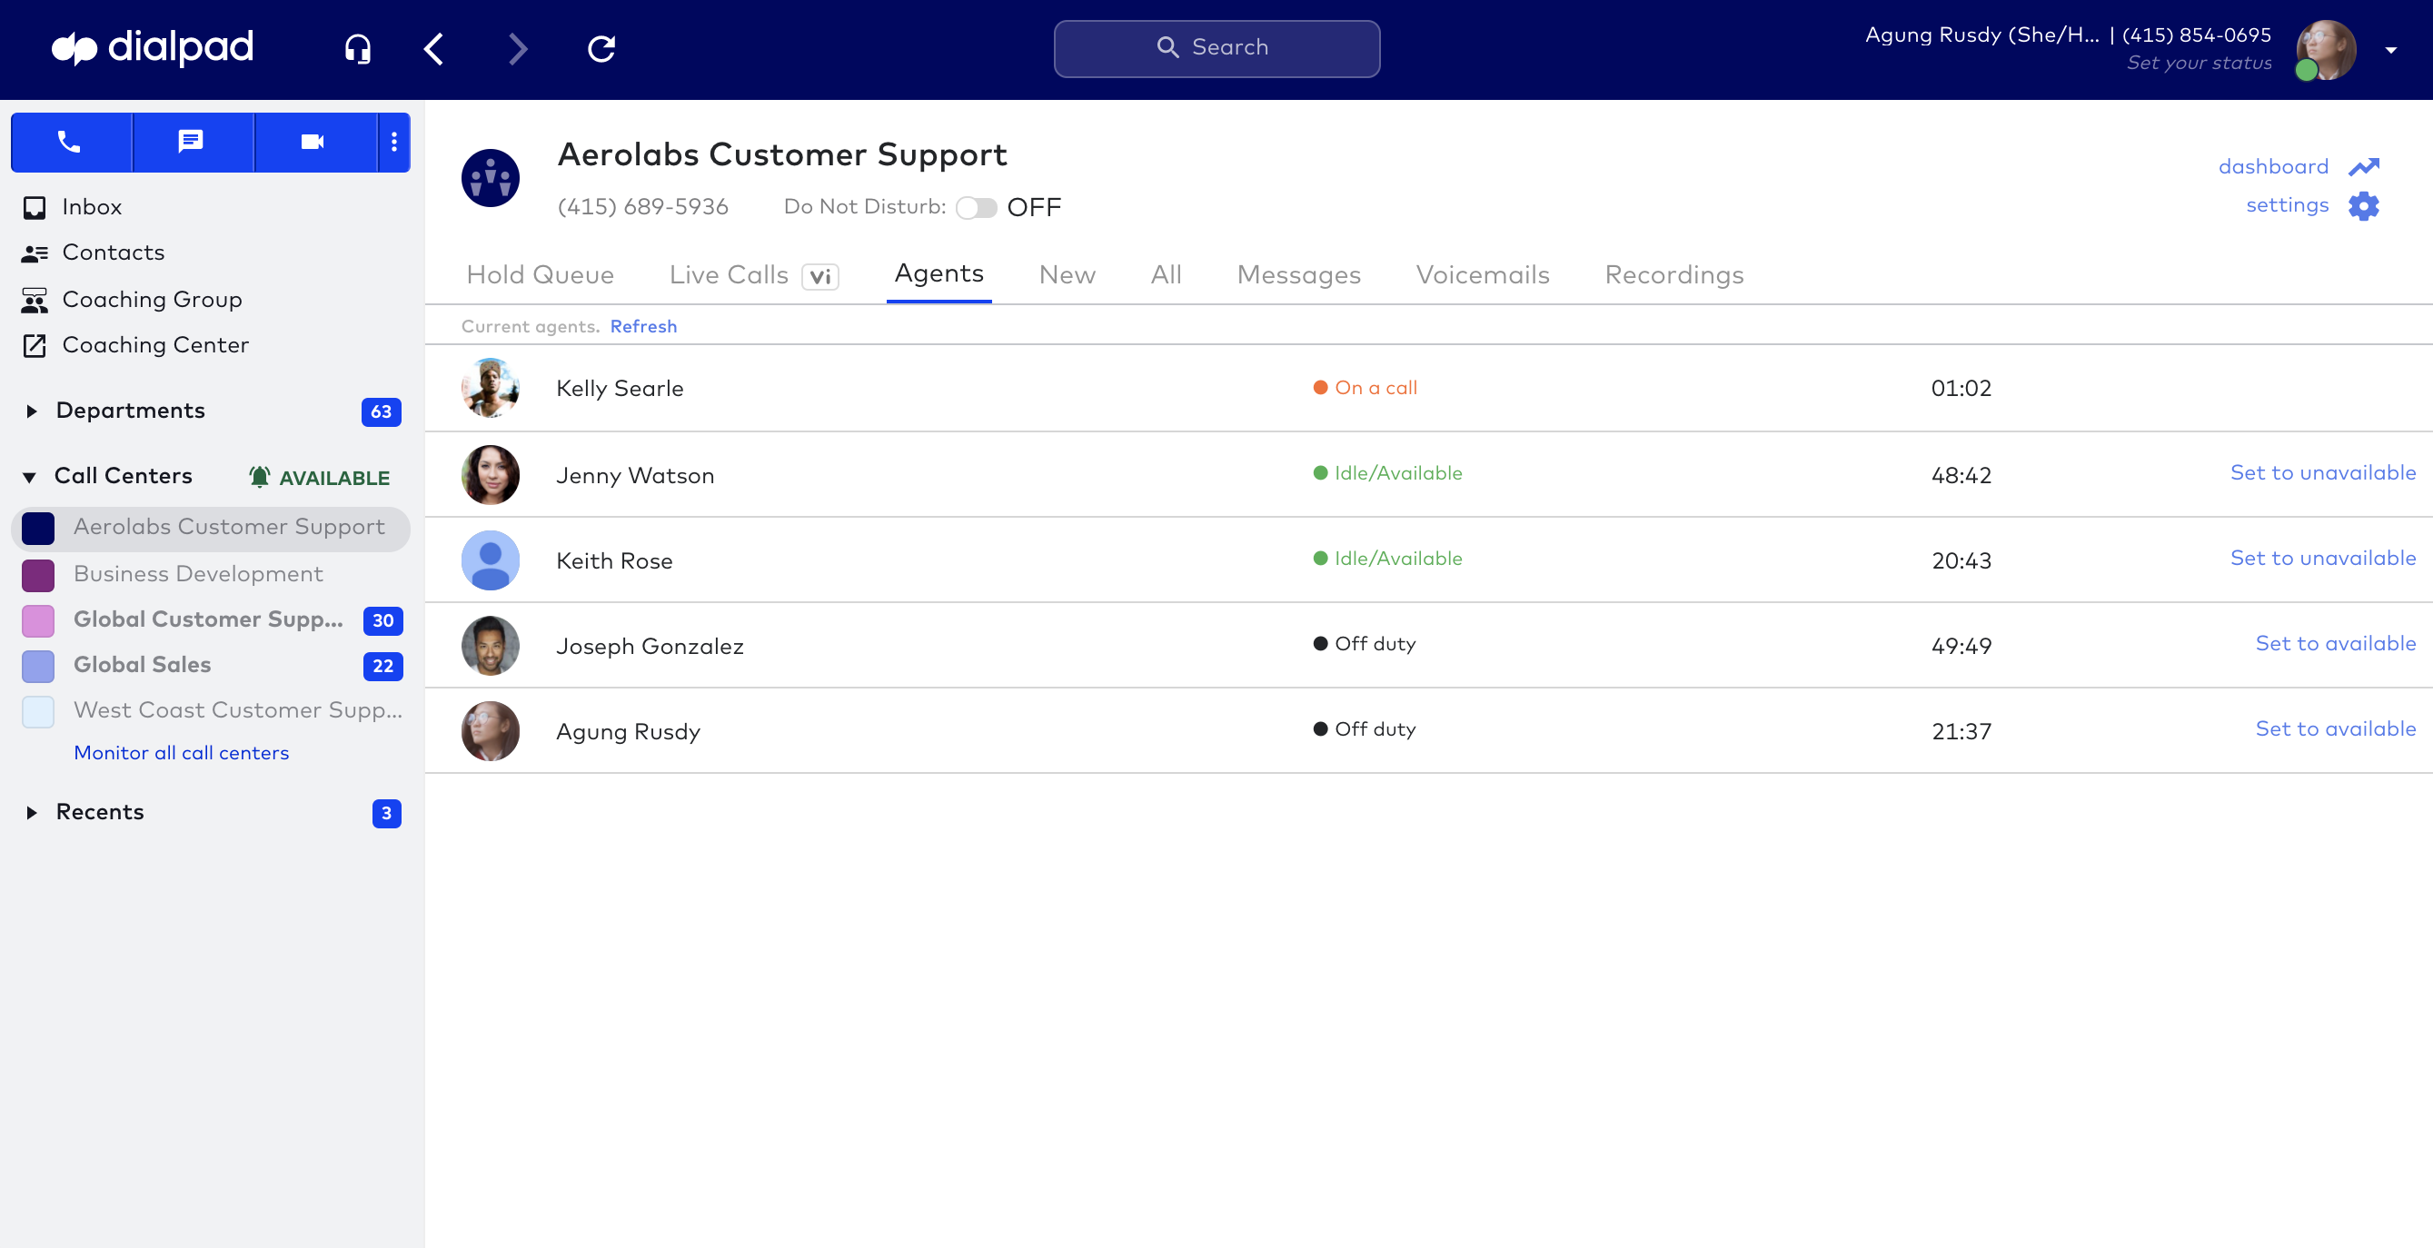Viewport: 2433px width, 1248px height.
Task: Toggle Do Not Disturb switch
Action: coord(976,208)
